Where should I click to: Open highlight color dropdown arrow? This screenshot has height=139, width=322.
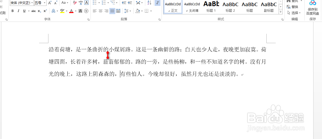point(67,11)
